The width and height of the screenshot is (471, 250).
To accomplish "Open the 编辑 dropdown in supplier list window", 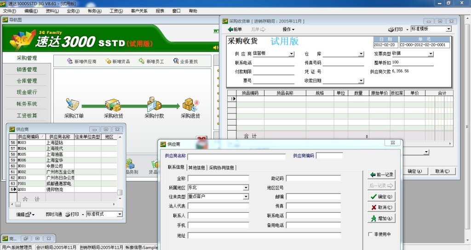I will coord(25,214).
